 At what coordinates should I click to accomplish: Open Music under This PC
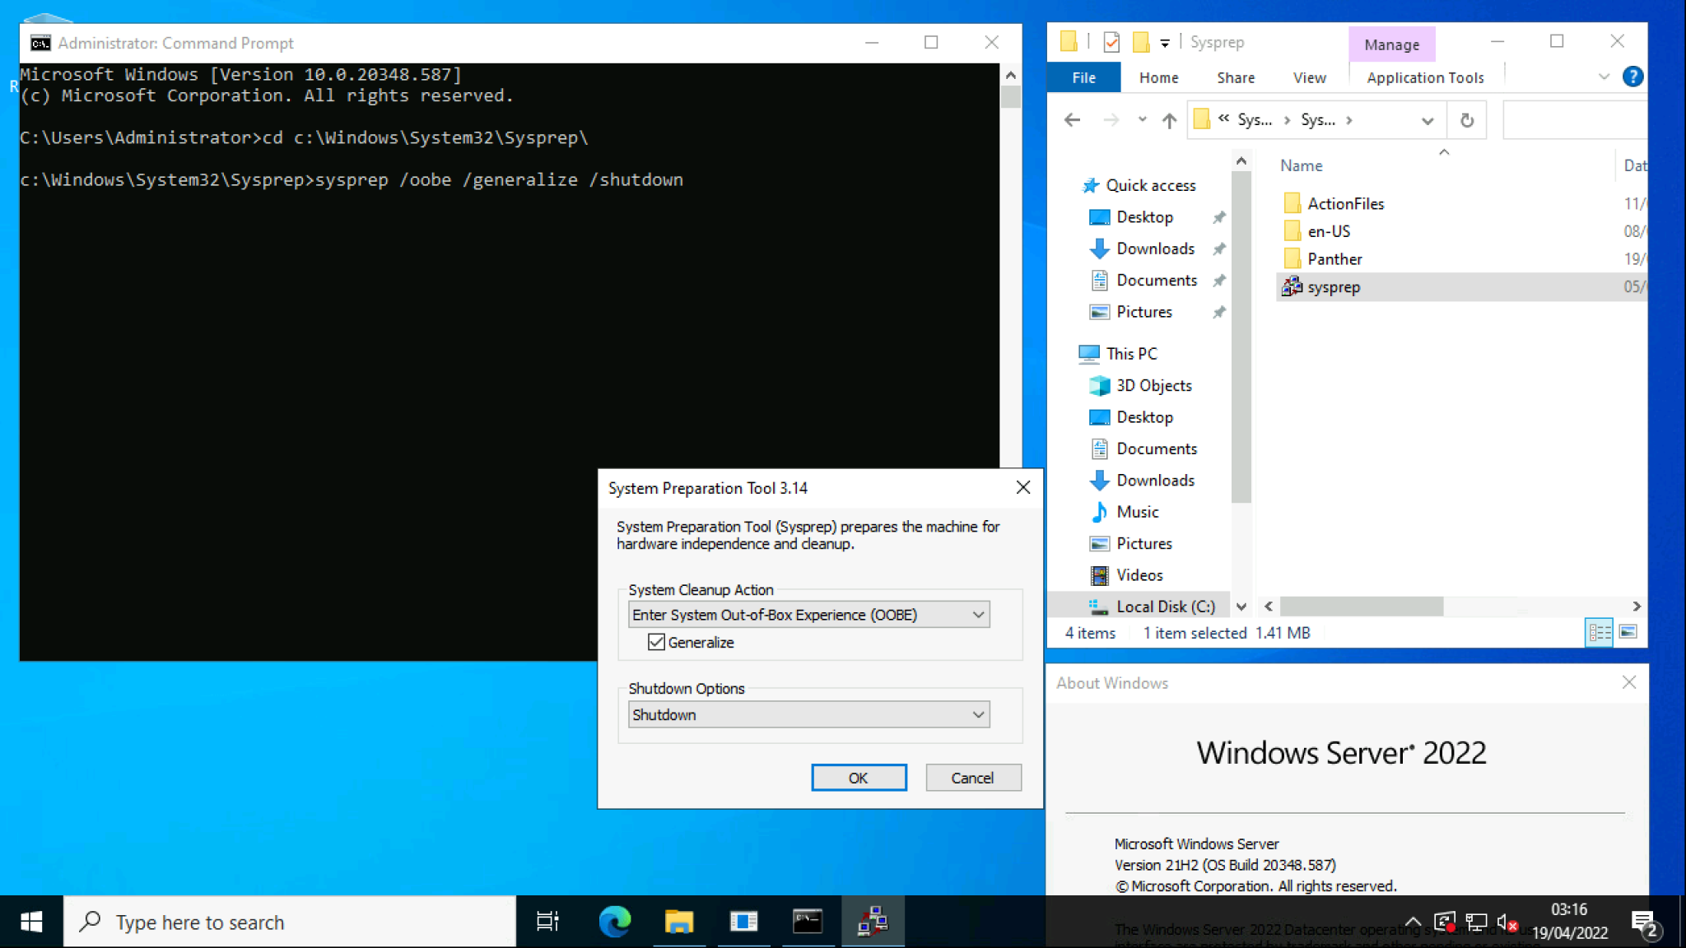click(x=1137, y=512)
